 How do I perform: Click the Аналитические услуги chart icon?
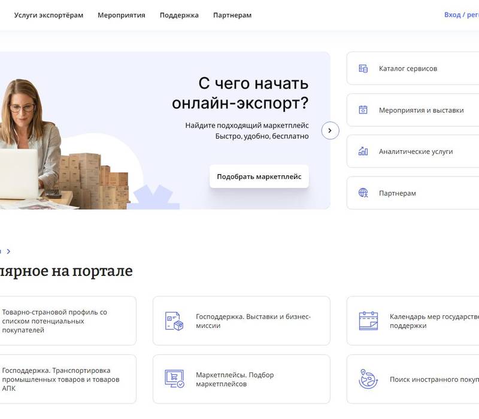pyautogui.click(x=363, y=151)
